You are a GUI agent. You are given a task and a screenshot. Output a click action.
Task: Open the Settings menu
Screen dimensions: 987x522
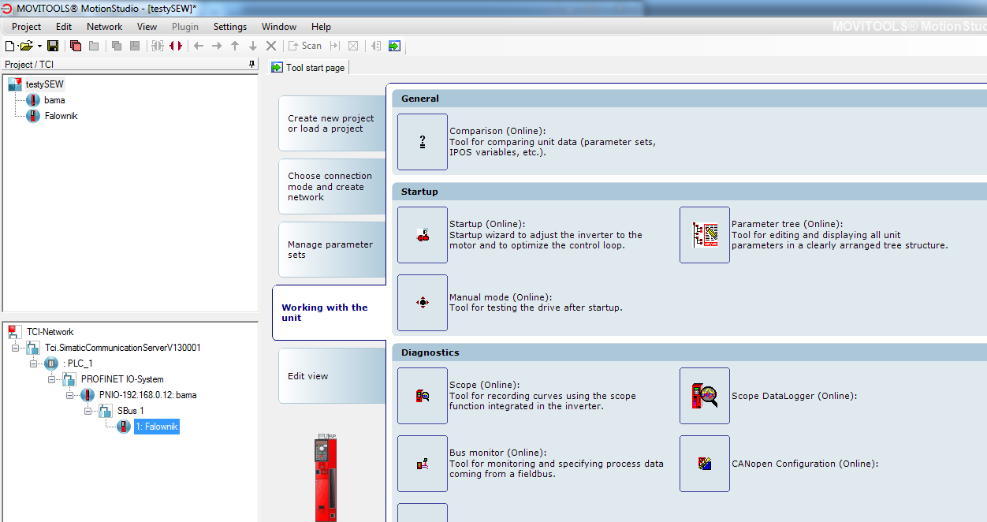pyautogui.click(x=230, y=27)
